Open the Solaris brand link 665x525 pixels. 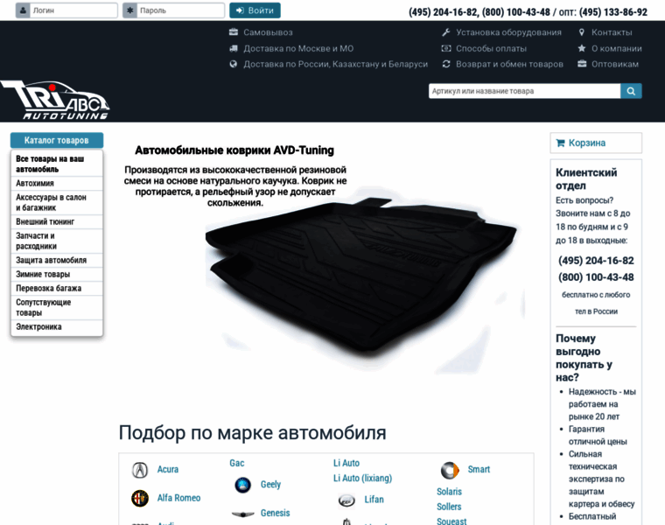click(449, 492)
